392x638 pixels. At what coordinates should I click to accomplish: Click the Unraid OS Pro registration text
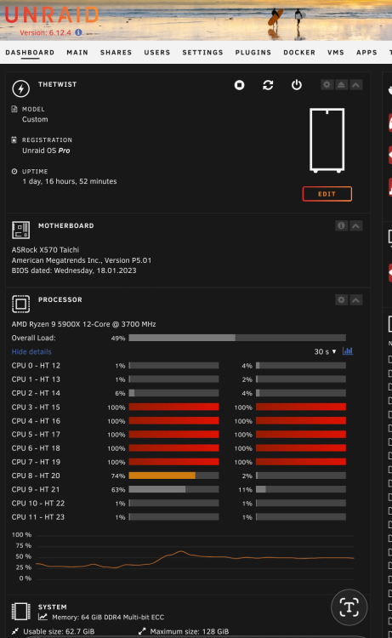pyautogui.click(x=46, y=151)
